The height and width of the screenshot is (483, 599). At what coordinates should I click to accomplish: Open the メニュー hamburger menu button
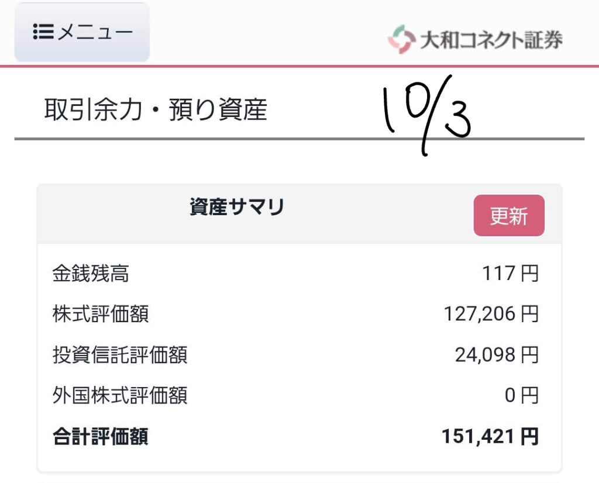(82, 32)
